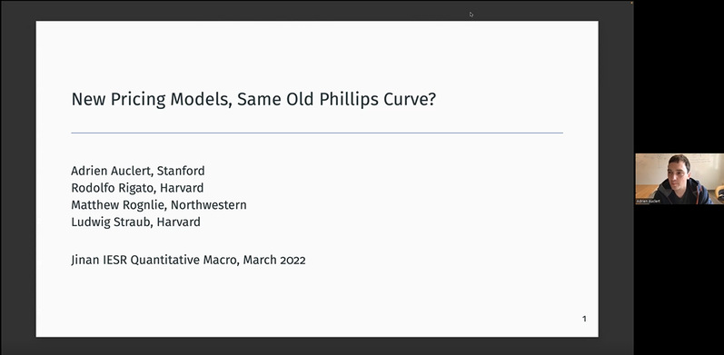The height and width of the screenshot is (355, 724).
Task: Click the small orange dot at top right
Action: (631, 3)
